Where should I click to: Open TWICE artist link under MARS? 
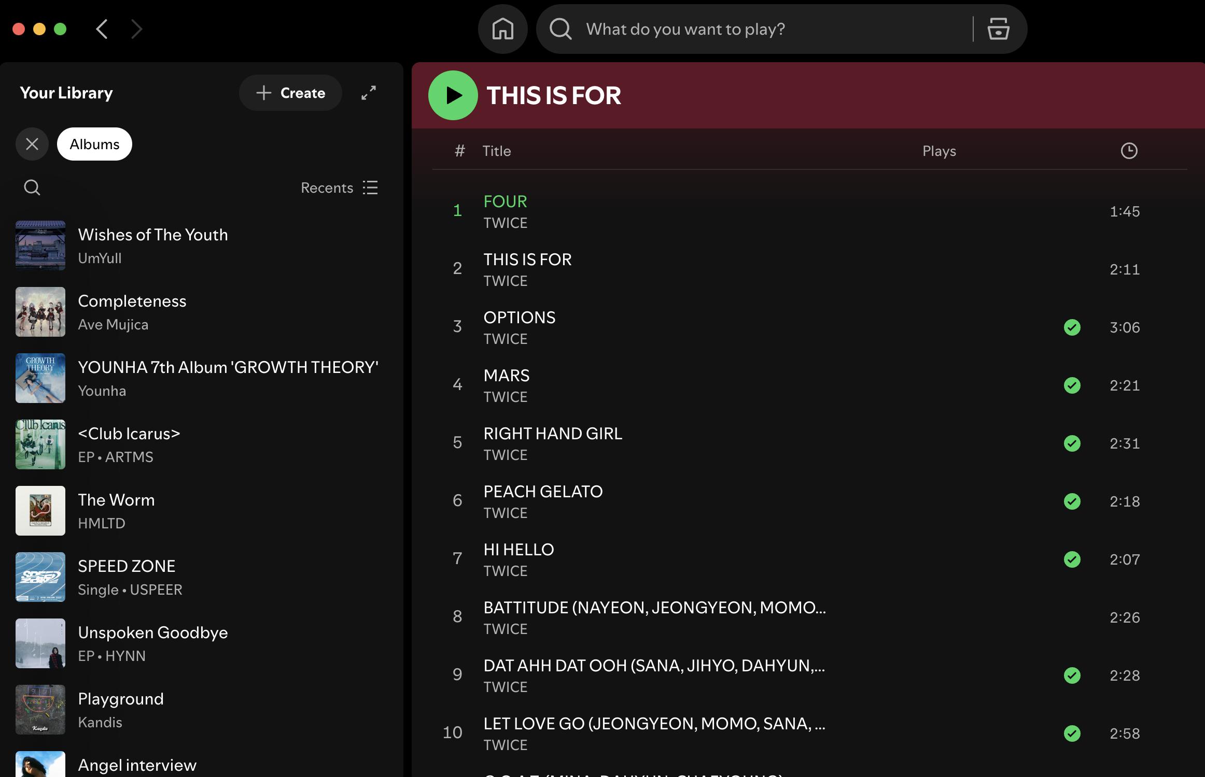[x=505, y=397]
